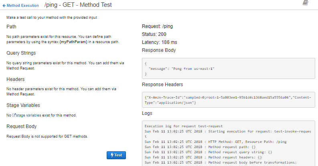Click the 'Latency: 186 ms' line
Screen dimensions: 318x166
[160, 42]
